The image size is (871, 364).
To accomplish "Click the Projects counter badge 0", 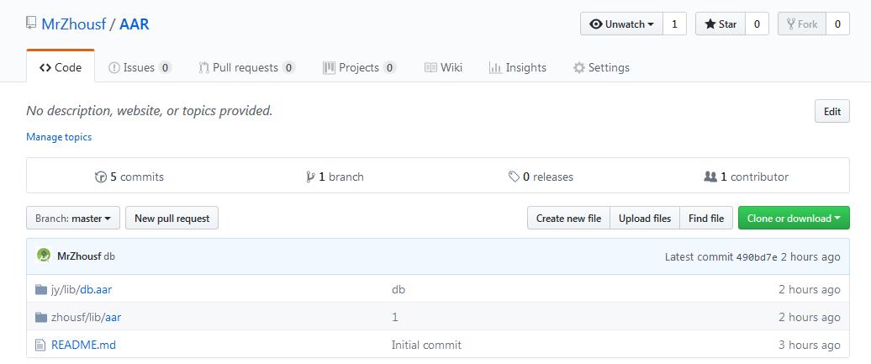I will 389,68.
